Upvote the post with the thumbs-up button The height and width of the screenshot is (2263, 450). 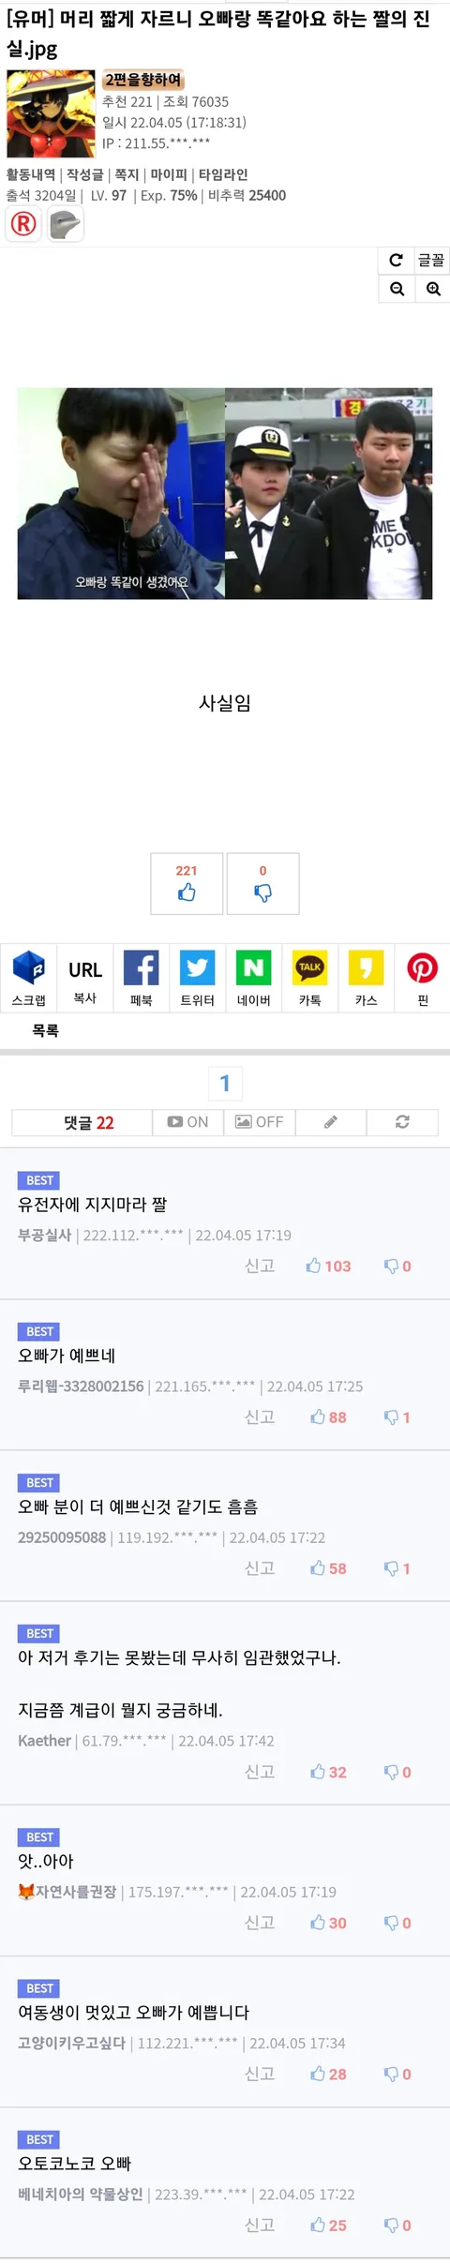(187, 883)
